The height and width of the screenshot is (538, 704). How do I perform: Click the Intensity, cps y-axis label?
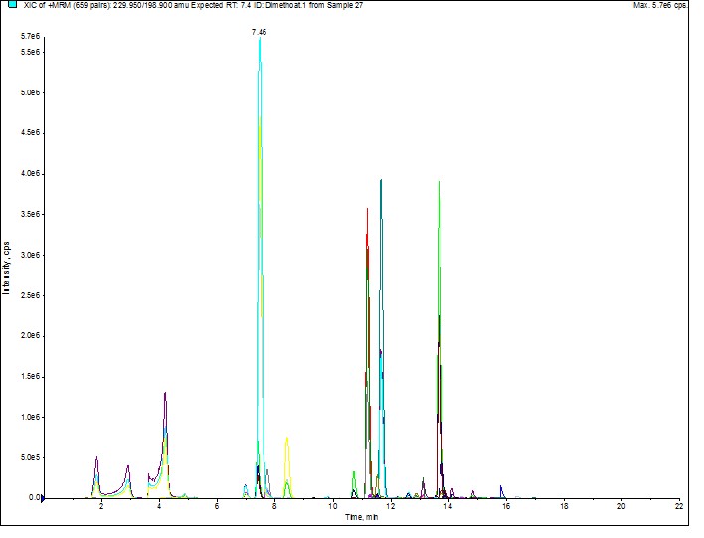pos(7,266)
